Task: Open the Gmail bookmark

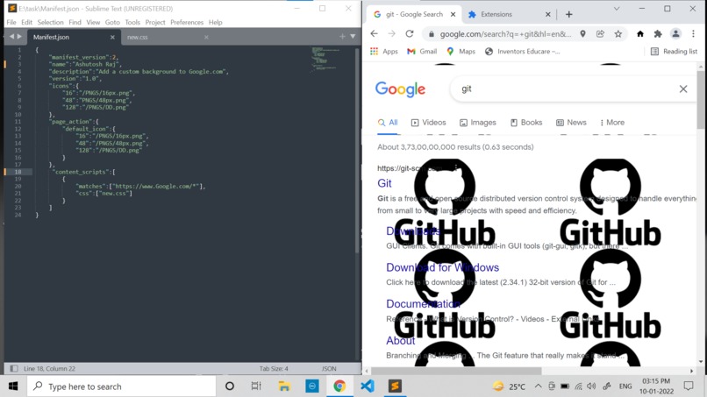Action: click(422, 52)
